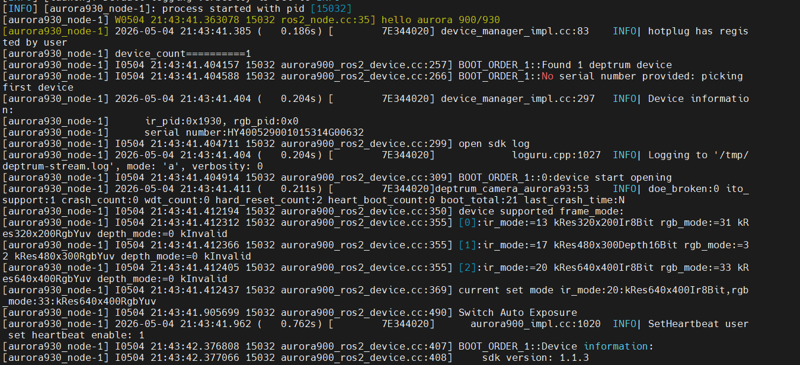Click 'device_manager_impl.cc:297' reference
This screenshot has height=365, width=800.
pyautogui.click(x=518, y=98)
